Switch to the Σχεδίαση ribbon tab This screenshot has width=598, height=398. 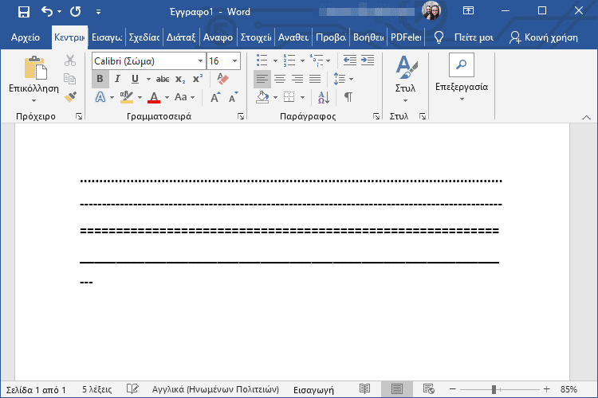click(144, 37)
